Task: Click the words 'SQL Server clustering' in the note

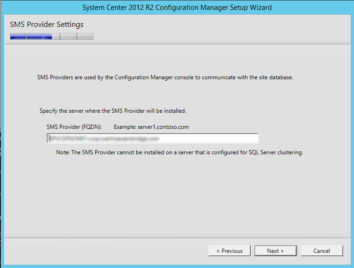Action: (x=276, y=152)
